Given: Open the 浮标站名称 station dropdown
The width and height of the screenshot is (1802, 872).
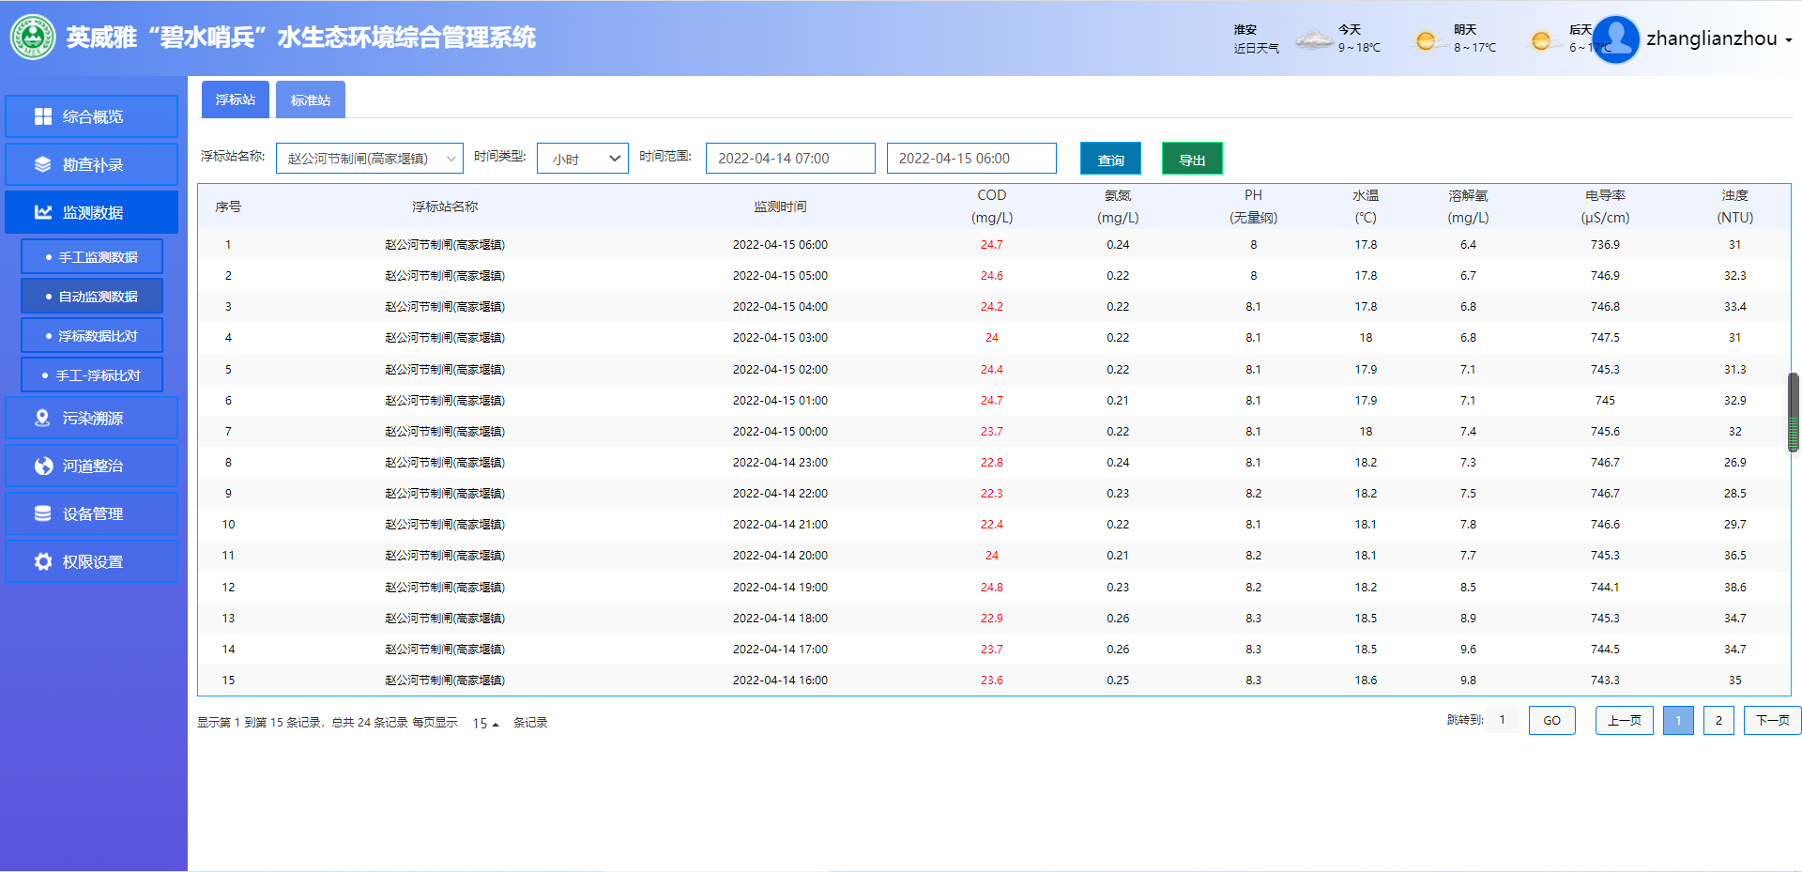Looking at the screenshot, I should [x=369, y=159].
